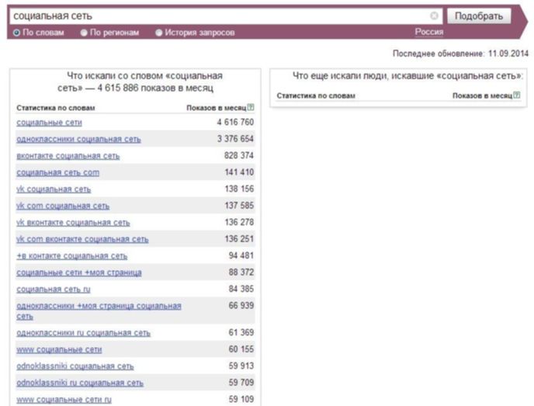This screenshot has width=534, height=406.
Task: Open the 'odnoklassniki ru социальная сеть' link
Action: pyautogui.click(x=80, y=383)
